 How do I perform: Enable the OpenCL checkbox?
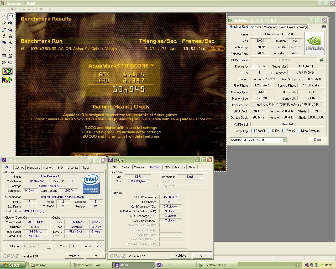pos(253,131)
